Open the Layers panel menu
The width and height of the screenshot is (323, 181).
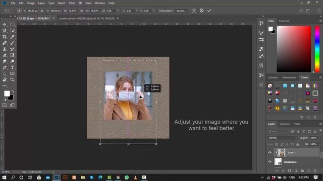click(320, 124)
